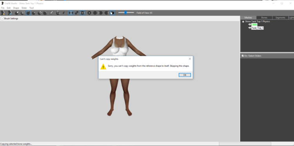Expand the Brush Settings panel
This screenshot has width=294, height=146.
(2, 18)
